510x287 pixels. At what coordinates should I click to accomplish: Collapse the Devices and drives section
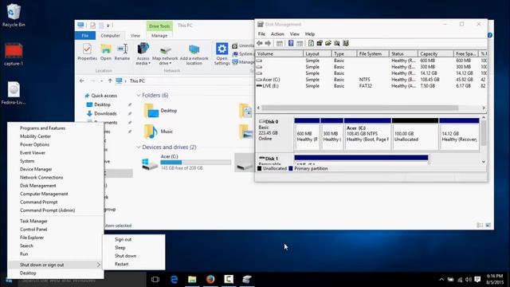[139, 147]
